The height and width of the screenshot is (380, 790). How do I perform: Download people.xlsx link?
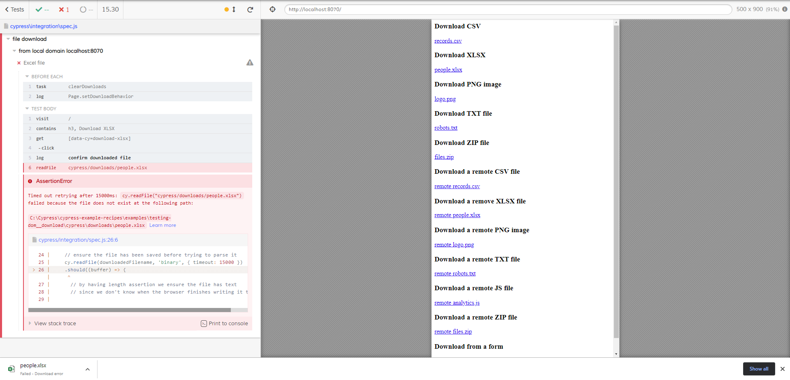(x=448, y=70)
